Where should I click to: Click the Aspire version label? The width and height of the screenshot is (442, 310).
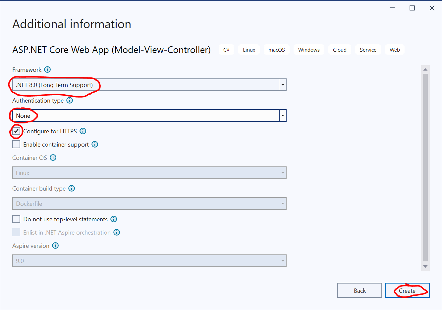point(31,245)
